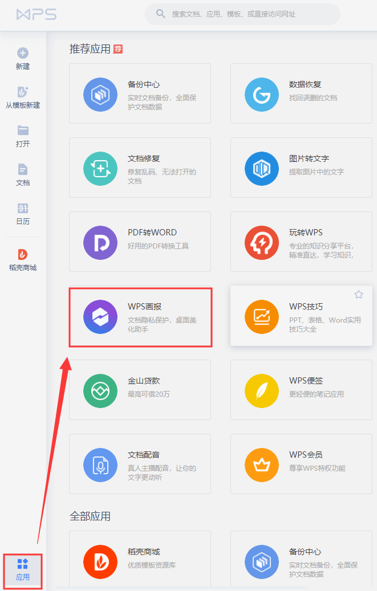Viewport: 377px width, 591px height.
Task: Click the 推荐应用 section heading
Action: [90, 49]
